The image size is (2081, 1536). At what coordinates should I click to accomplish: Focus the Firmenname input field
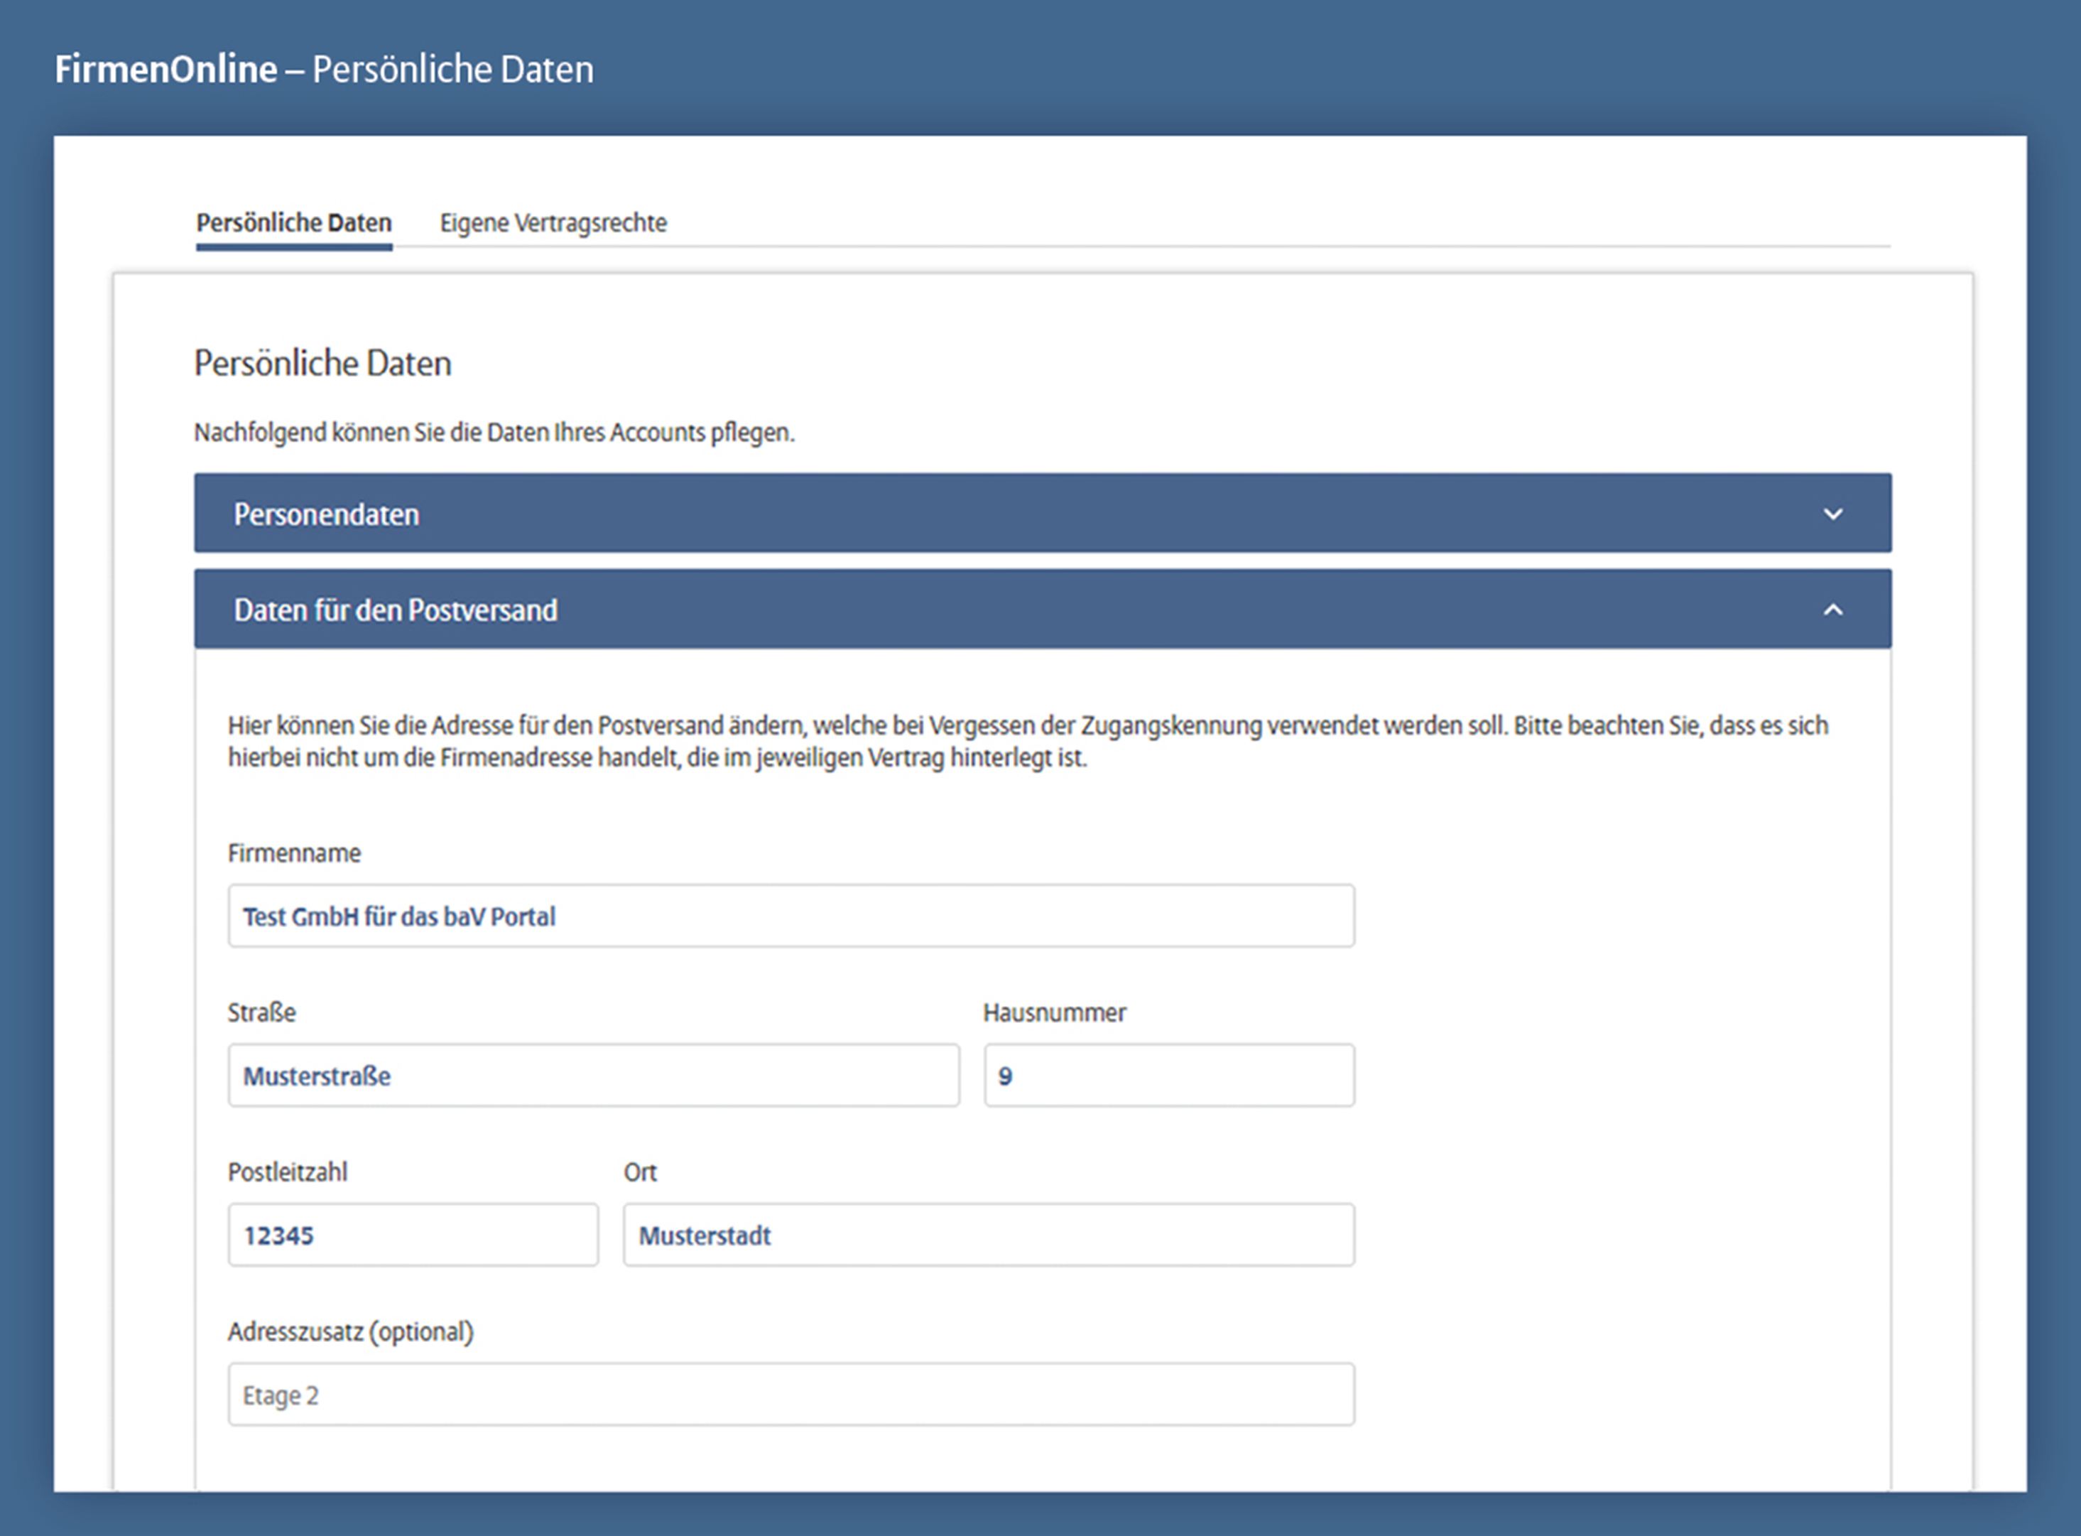click(791, 916)
